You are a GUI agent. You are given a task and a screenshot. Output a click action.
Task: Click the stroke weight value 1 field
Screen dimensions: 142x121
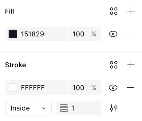[x=79, y=108]
